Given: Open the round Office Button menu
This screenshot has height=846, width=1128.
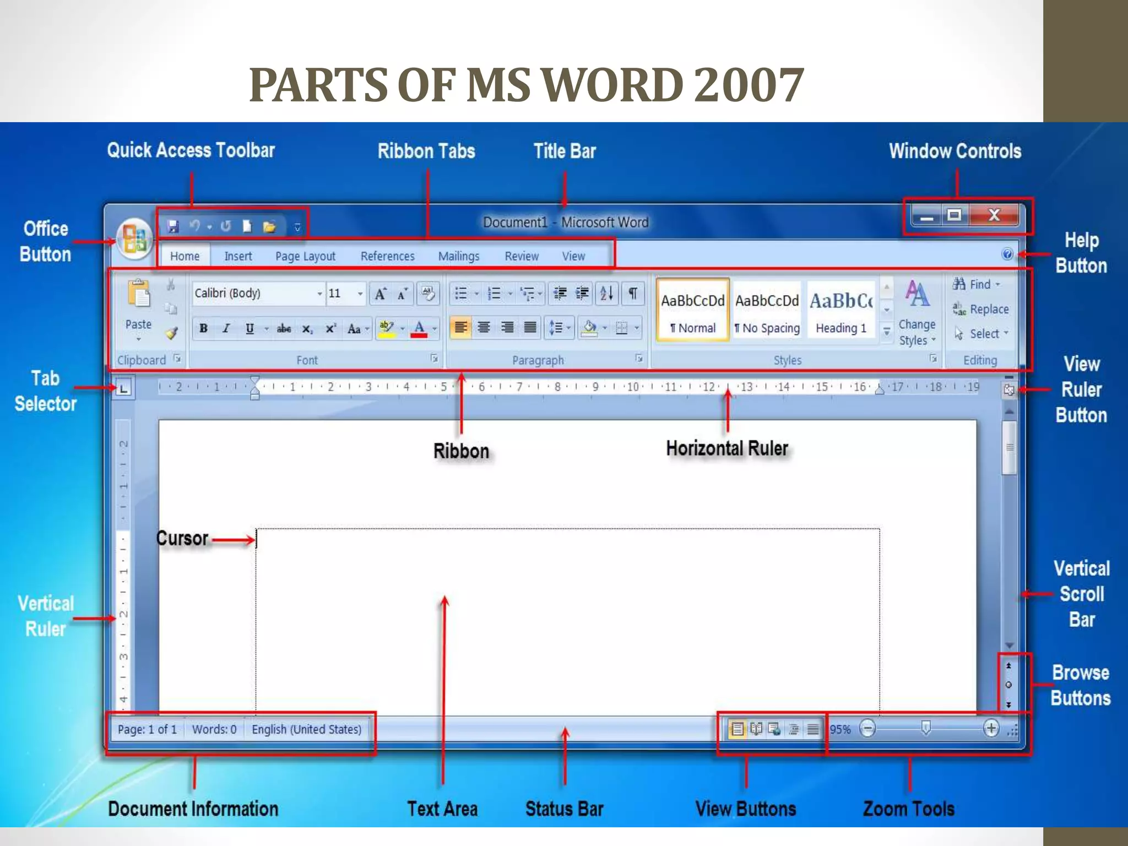Looking at the screenshot, I should coord(135,239).
